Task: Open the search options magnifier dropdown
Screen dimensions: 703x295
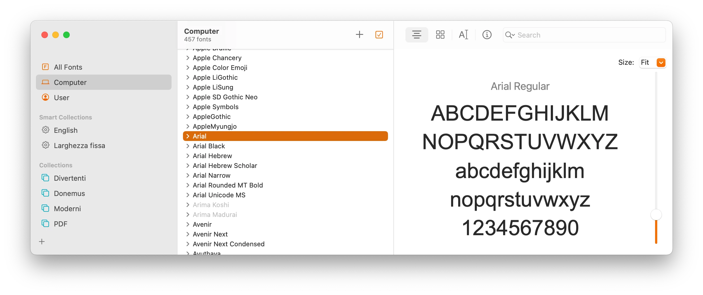Action: [509, 35]
